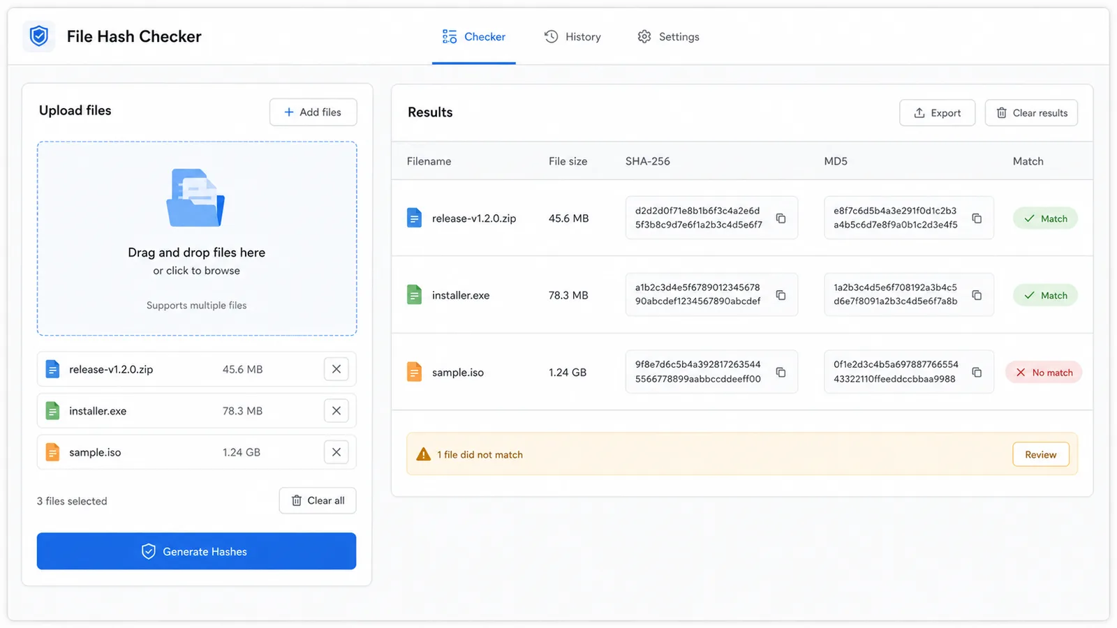
Task: Remove sample.iso from upload list
Action: (x=336, y=452)
